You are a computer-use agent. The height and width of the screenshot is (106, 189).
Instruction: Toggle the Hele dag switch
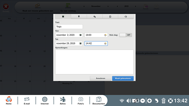click(x=126, y=35)
